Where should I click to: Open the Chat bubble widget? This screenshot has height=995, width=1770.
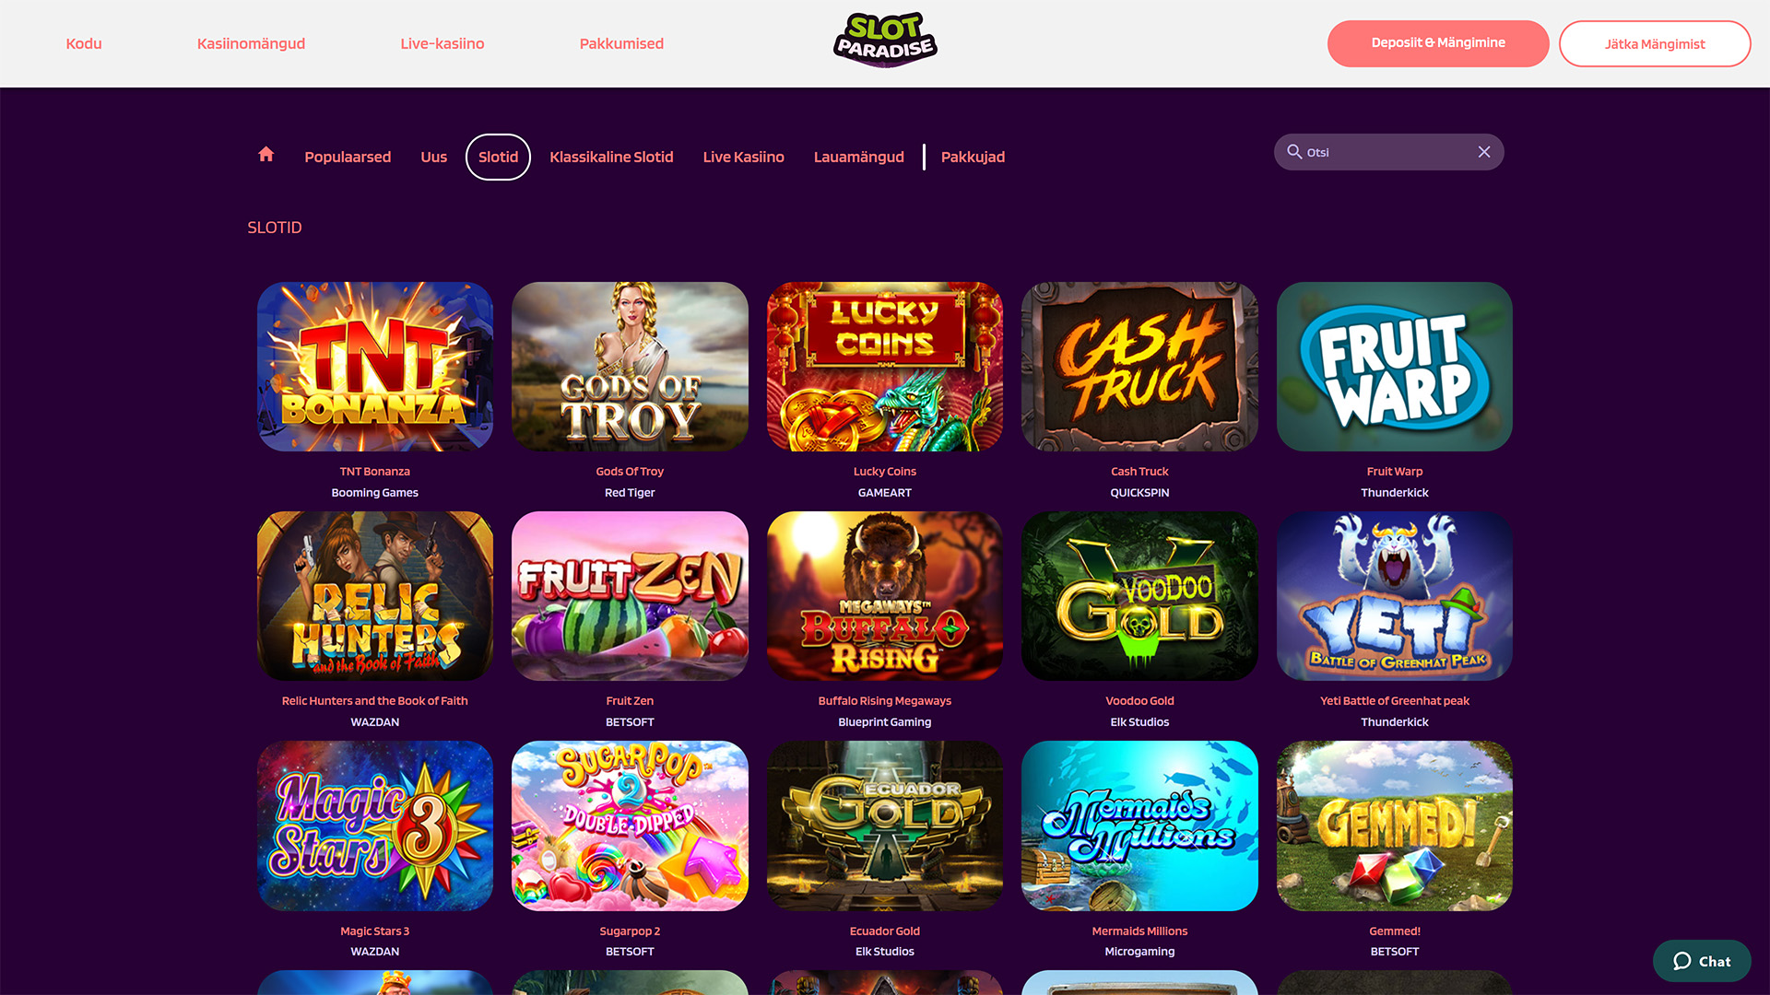[1702, 961]
